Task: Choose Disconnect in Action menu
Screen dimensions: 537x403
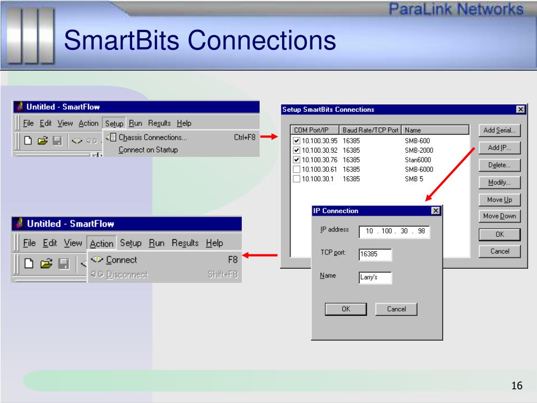Action: [x=164, y=274]
